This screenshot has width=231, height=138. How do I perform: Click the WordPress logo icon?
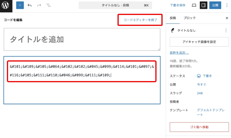click(x=6, y=5)
